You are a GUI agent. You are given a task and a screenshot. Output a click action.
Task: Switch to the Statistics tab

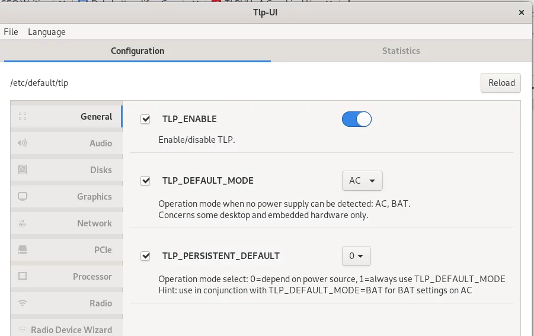tap(401, 51)
